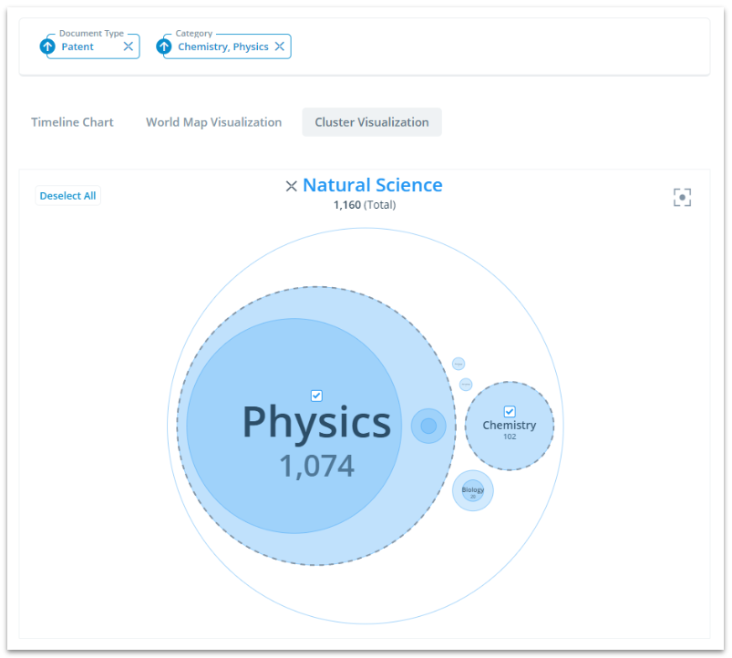The image size is (732, 658).
Task: Remove the Patent document type filter
Action: click(128, 46)
